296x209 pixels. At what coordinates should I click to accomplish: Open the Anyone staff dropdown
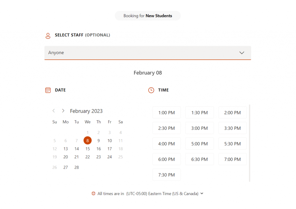(x=148, y=53)
